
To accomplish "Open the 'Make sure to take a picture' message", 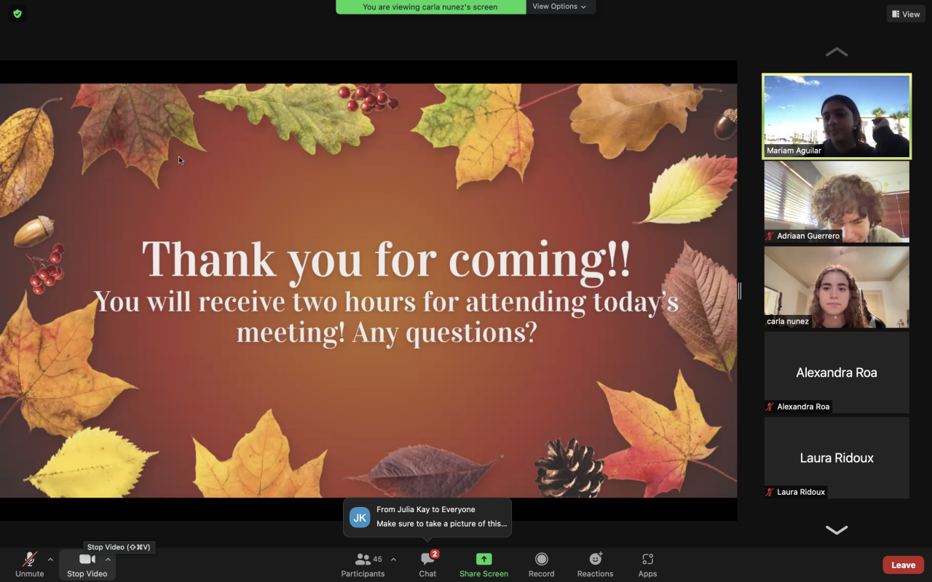I will pos(442,524).
